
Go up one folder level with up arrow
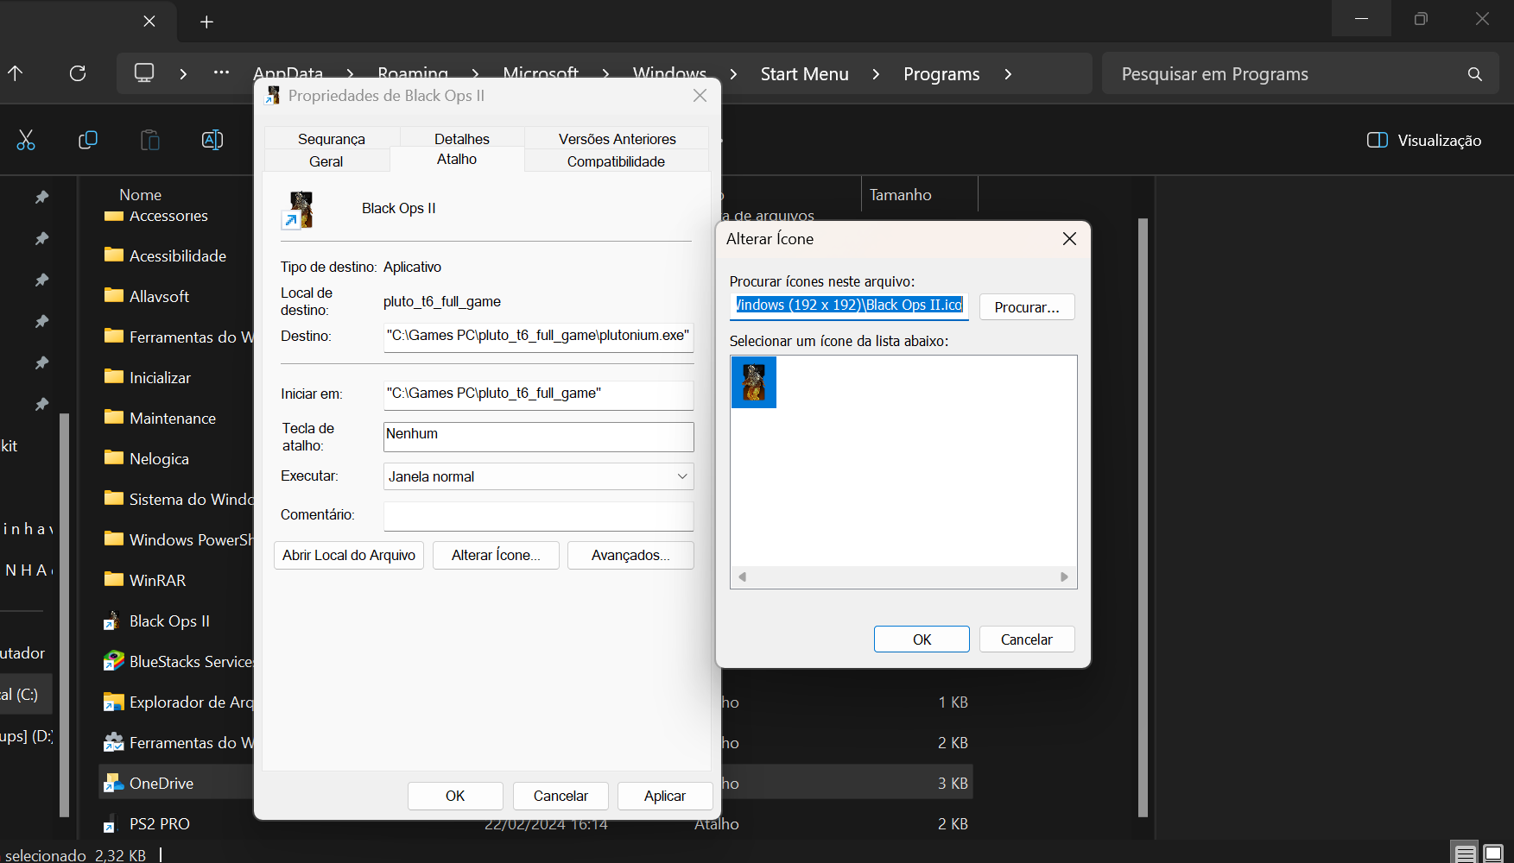click(16, 73)
